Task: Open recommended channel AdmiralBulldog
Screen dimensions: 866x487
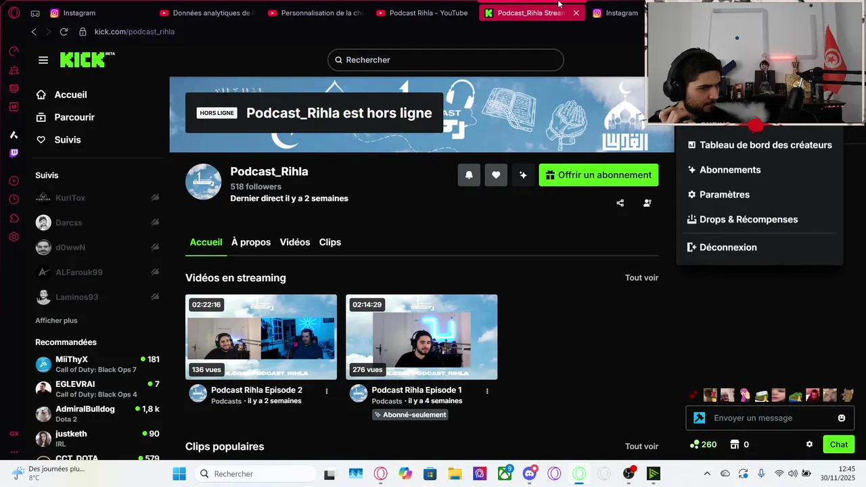Action: click(x=97, y=414)
